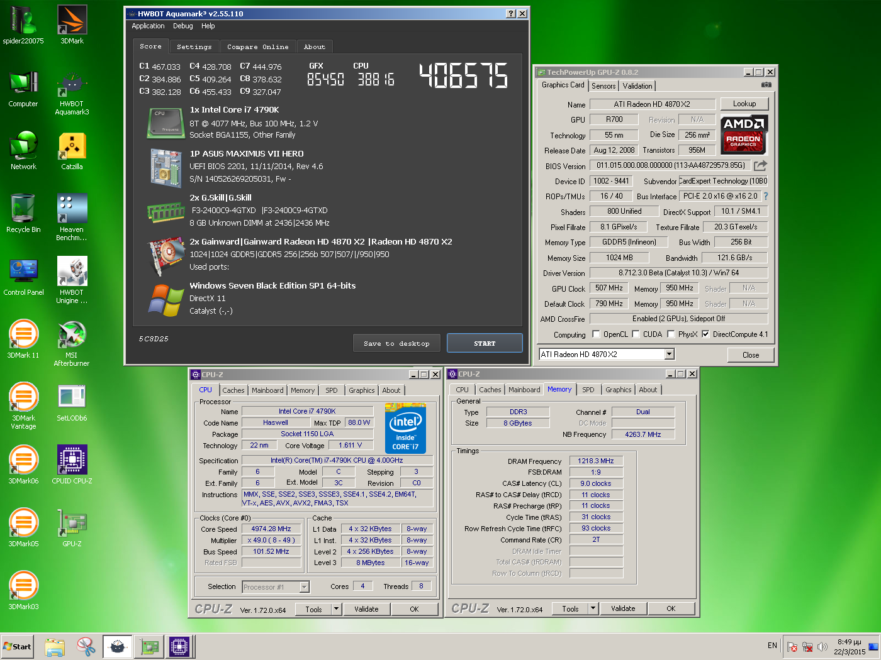Click the Aquamark context help question button

[x=511, y=14]
